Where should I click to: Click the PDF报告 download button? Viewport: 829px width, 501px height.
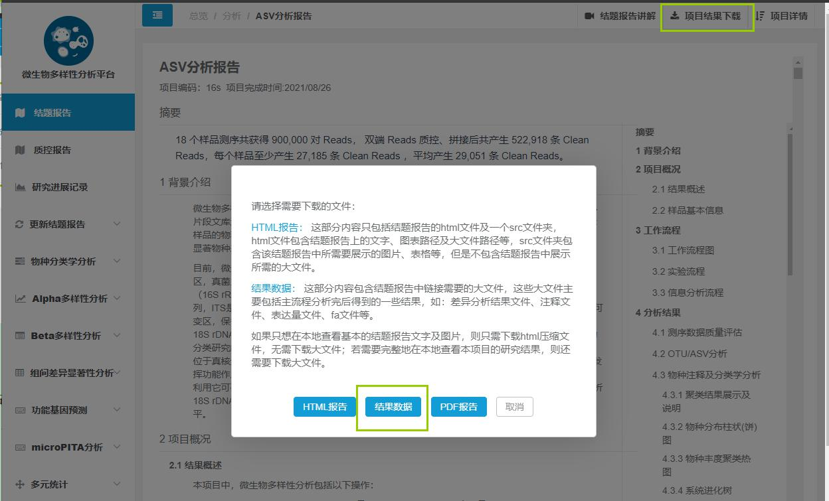click(458, 407)
